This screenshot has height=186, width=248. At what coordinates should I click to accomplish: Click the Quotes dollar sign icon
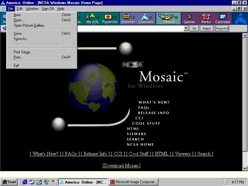(189, 16)
